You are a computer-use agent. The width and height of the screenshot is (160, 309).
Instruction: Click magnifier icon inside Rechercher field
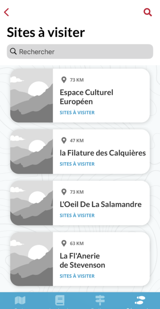coord(13,52)
